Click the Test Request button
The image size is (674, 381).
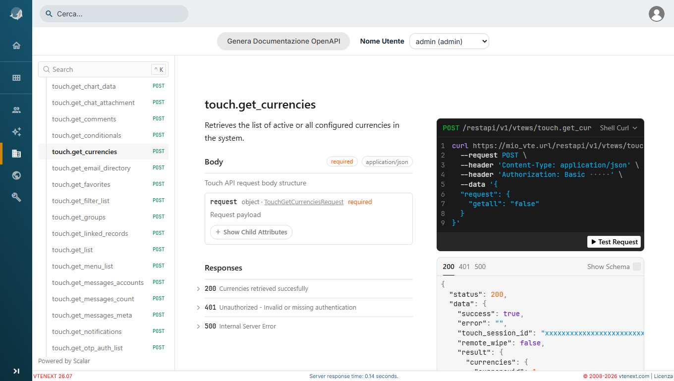614,242
